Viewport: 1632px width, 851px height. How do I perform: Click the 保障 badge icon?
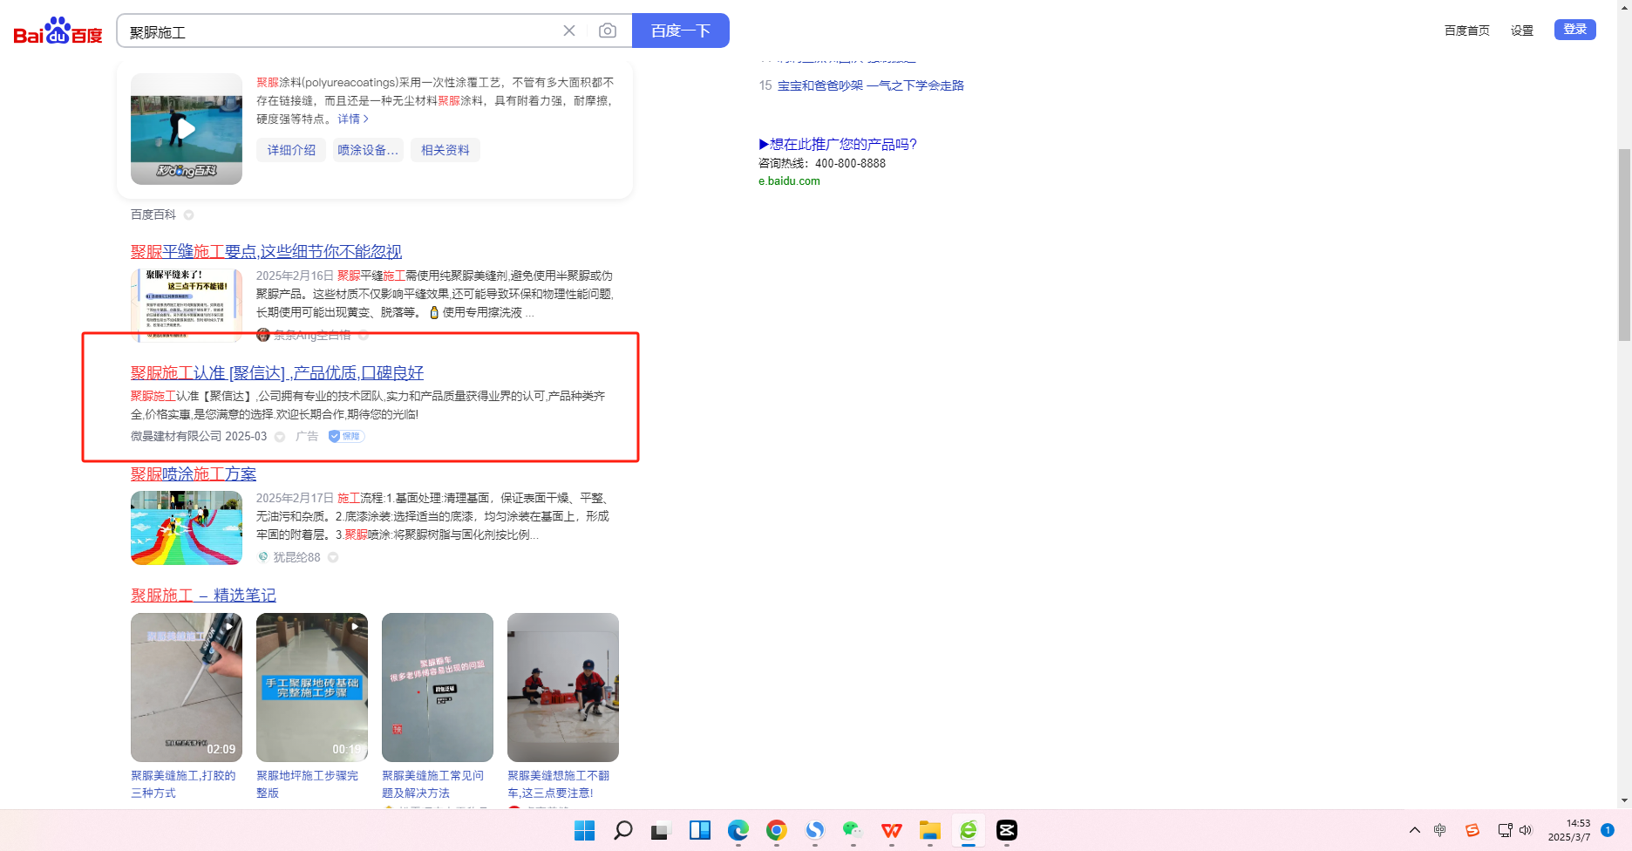(346, 436)
